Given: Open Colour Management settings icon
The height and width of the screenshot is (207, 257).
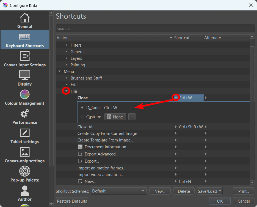Looking at the screenshot, I should [x=25, y=95].
